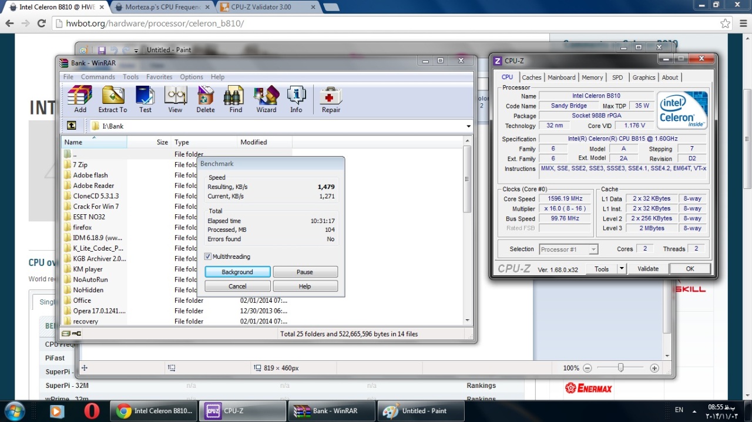Go up one folder with arrow icon

pyautogui.click(x=71, y=126)
